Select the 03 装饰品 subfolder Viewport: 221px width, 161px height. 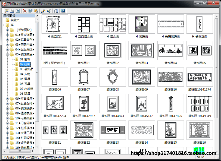(26, 69)
